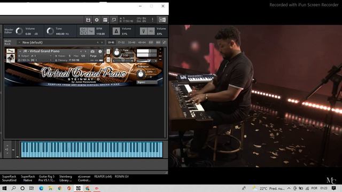Switch to rack page 01-16
This screenshot has width=342, height=192.
(x=111, y=43)
